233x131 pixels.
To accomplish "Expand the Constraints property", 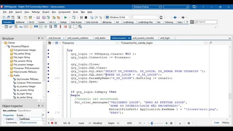I will click(4, 123).
